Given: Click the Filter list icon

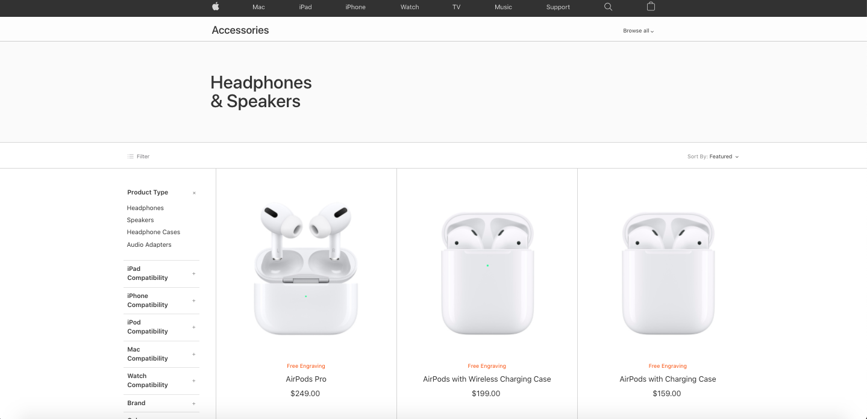Looking at the screenshot, I should (x=130, y=157).
